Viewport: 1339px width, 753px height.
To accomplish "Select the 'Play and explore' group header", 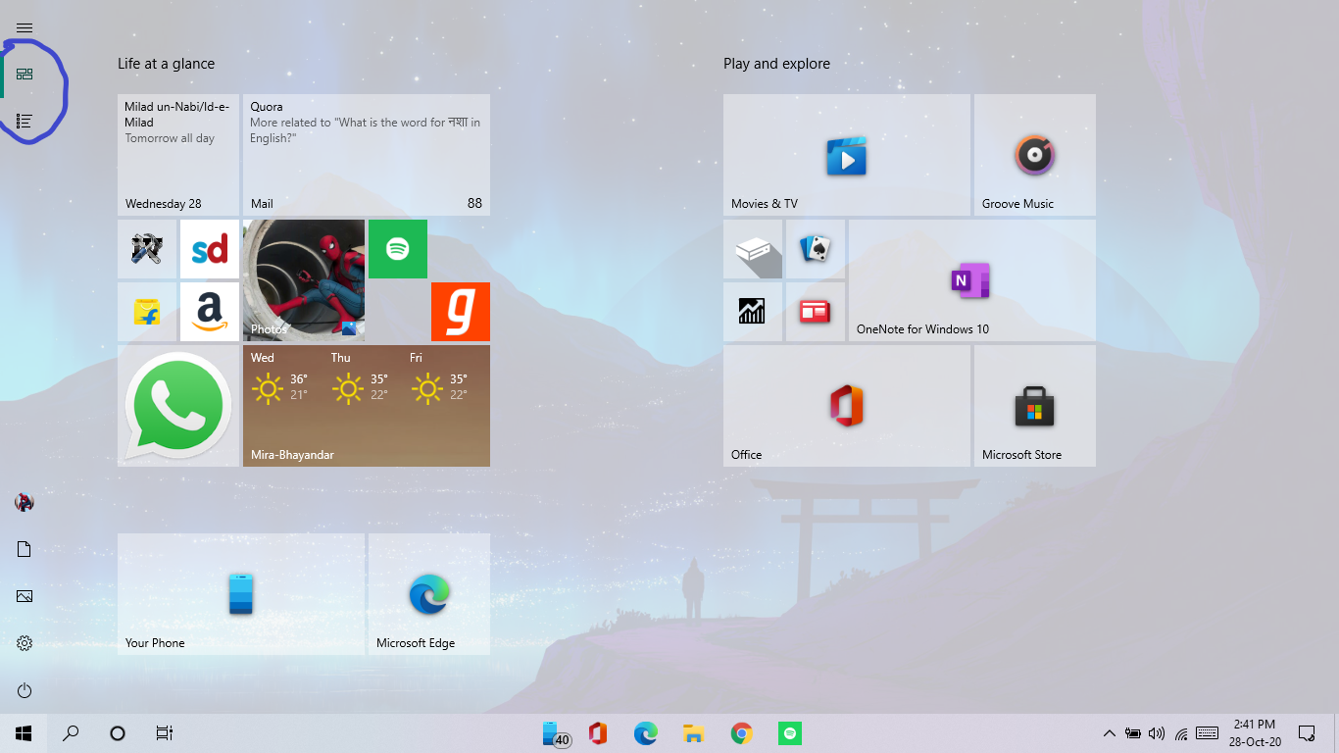I will tap(776, 64).
